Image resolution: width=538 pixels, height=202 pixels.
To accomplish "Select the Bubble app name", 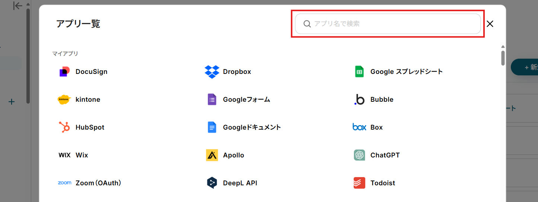I will 382,100.
